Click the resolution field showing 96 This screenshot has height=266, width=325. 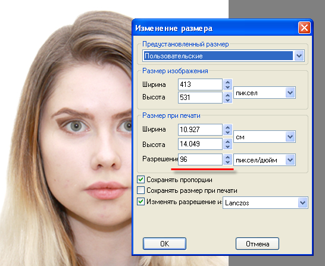200,159
